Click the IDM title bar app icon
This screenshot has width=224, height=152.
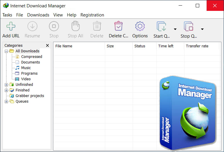(x=6, y=5)
